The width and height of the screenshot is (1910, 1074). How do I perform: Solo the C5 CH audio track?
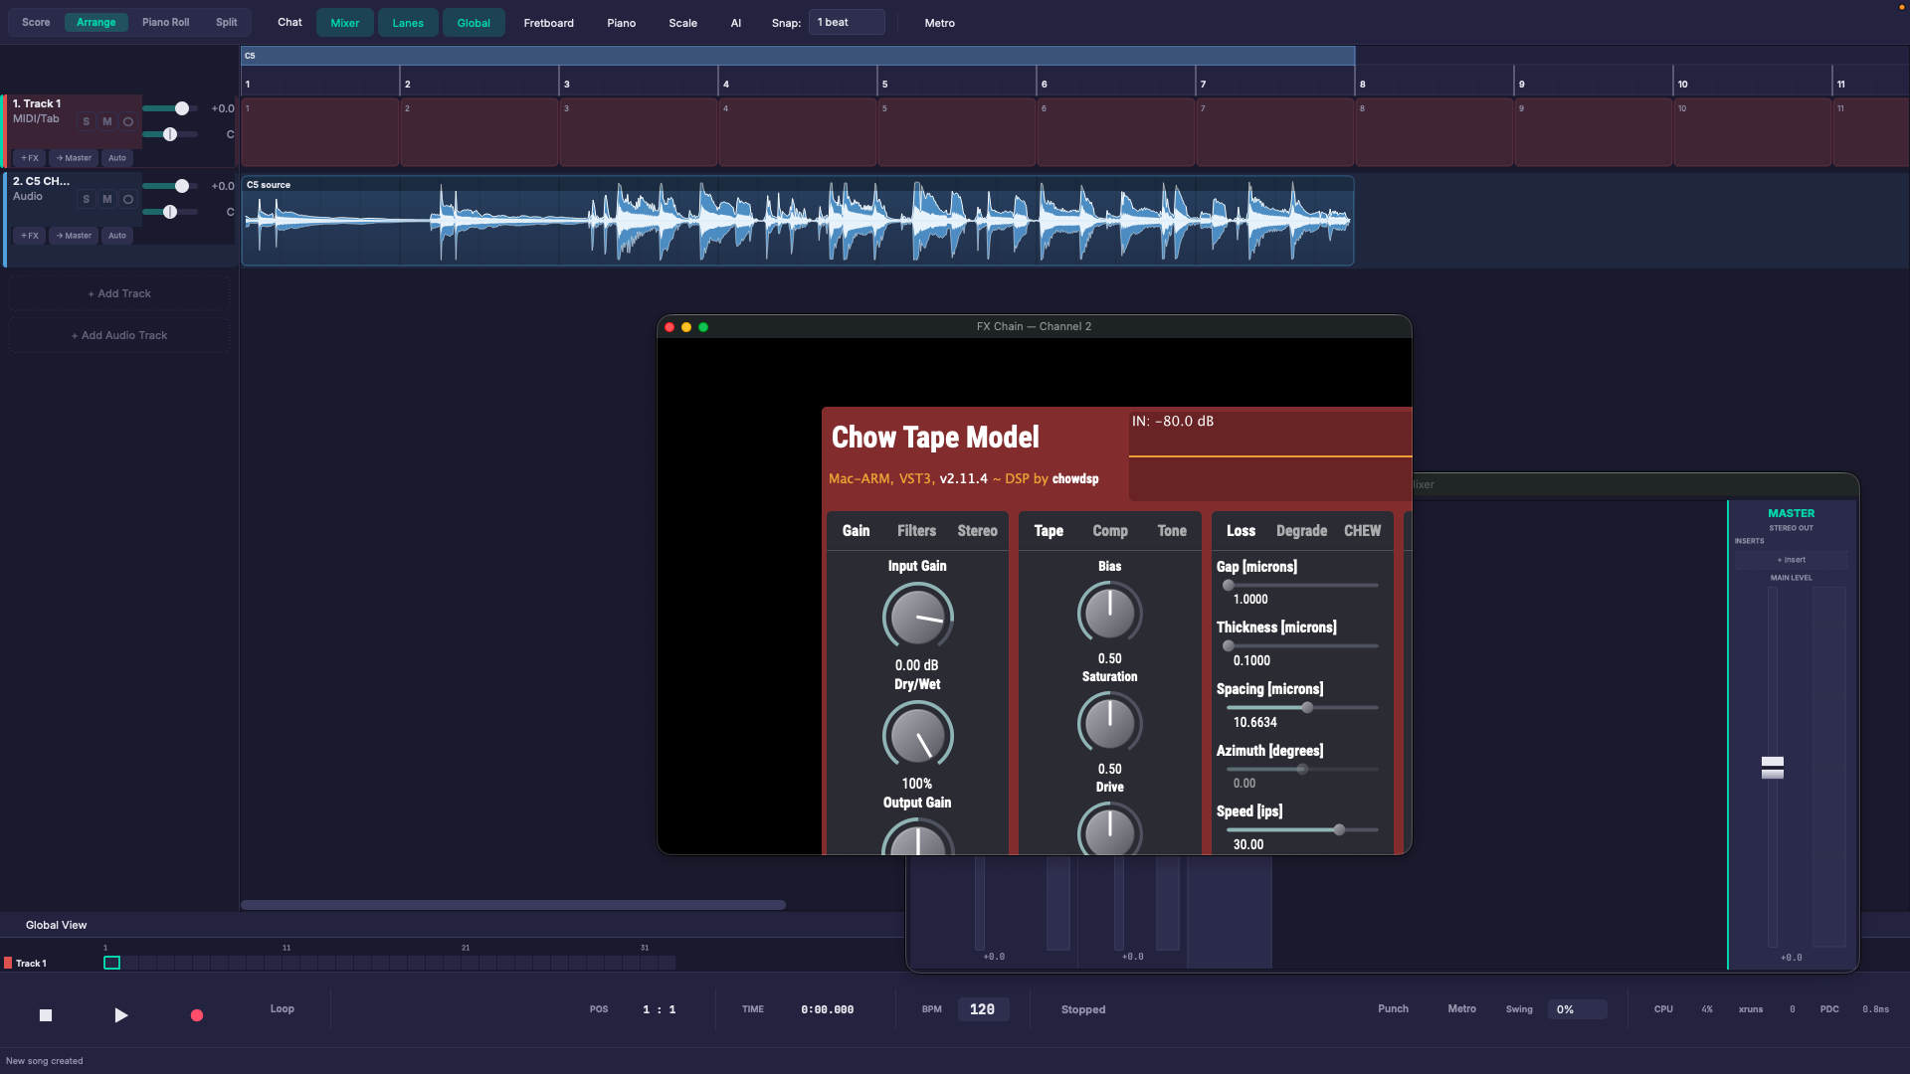coord(87,199)
